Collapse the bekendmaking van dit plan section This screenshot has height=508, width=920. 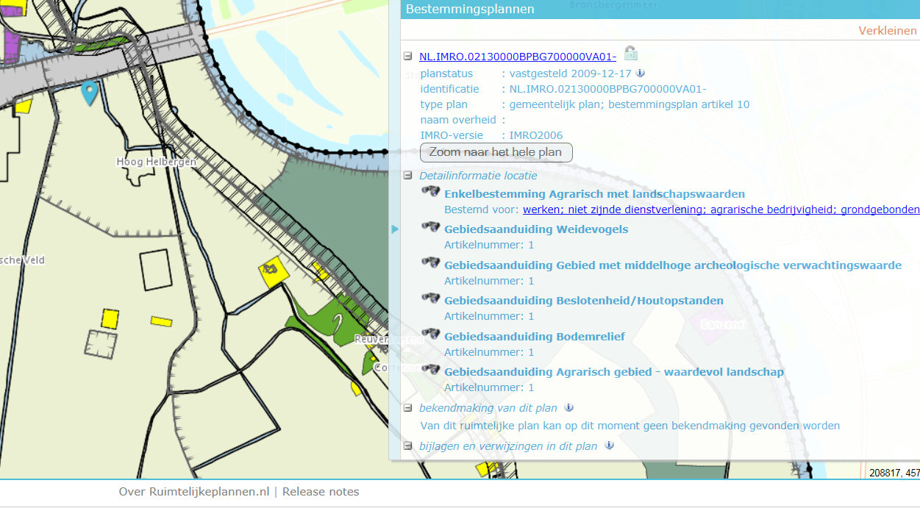[x=407, y=408]
